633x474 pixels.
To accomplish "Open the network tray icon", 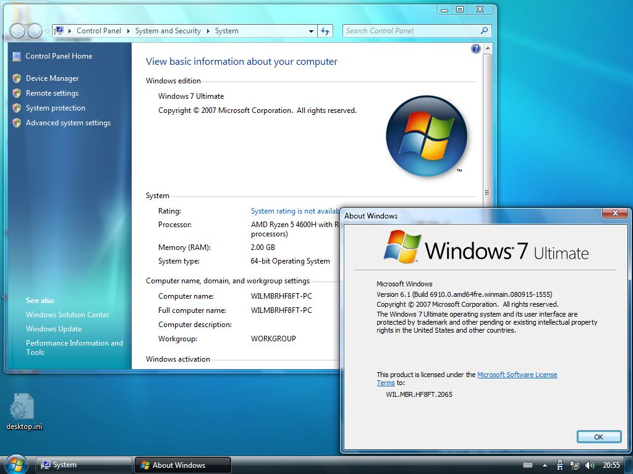I will point(574,465).
